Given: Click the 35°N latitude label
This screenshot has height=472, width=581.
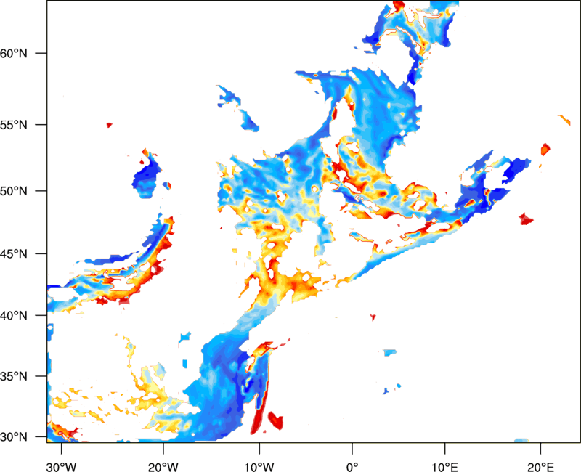Looking at the screenshot, I should click(x=14, y=376).
